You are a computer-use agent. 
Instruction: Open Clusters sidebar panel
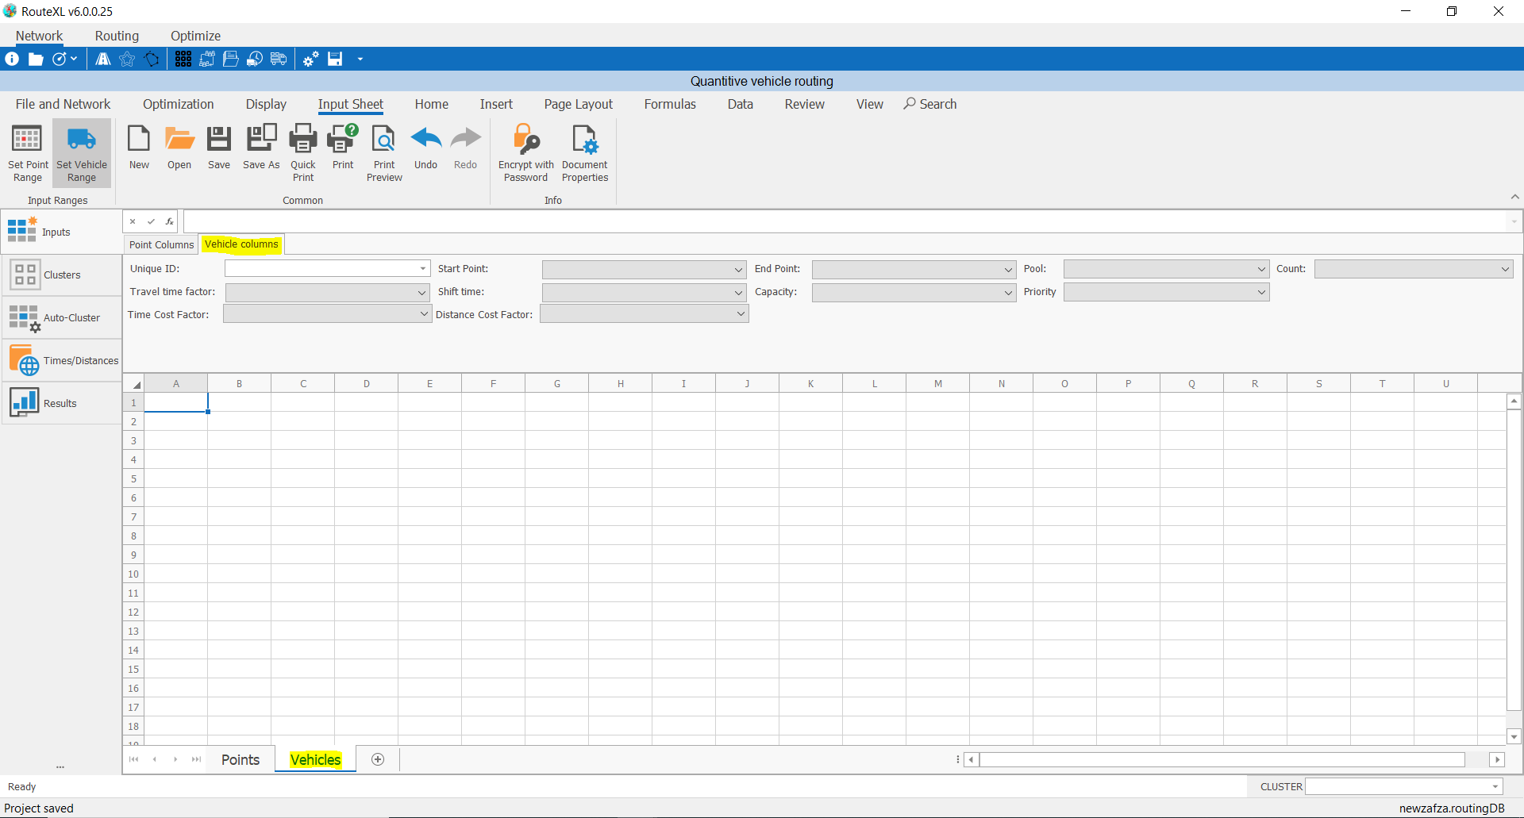coord(61,275)
